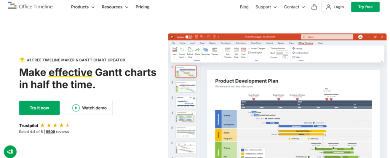390x158 pixels.
Task: Click the Office Timeline logo
Action: [30, 6]
